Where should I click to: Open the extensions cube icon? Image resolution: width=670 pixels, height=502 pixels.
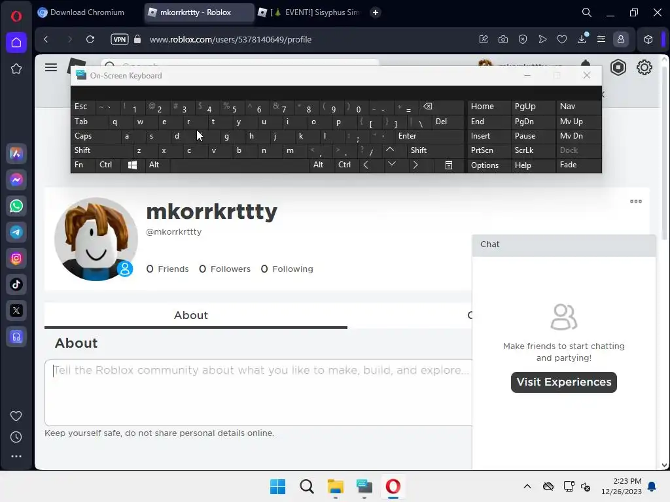[x=648, y=39]
